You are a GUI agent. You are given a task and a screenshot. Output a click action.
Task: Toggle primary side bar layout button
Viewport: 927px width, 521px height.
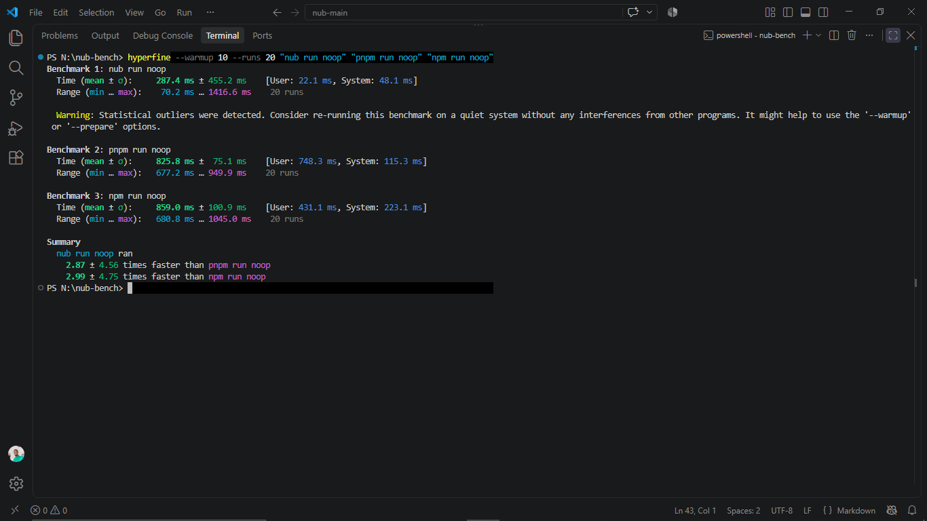click(x=788, y=12)
